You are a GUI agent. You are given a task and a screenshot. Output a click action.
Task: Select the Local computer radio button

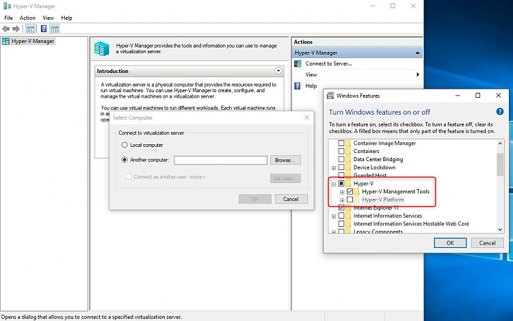click(x=124, y=145)
